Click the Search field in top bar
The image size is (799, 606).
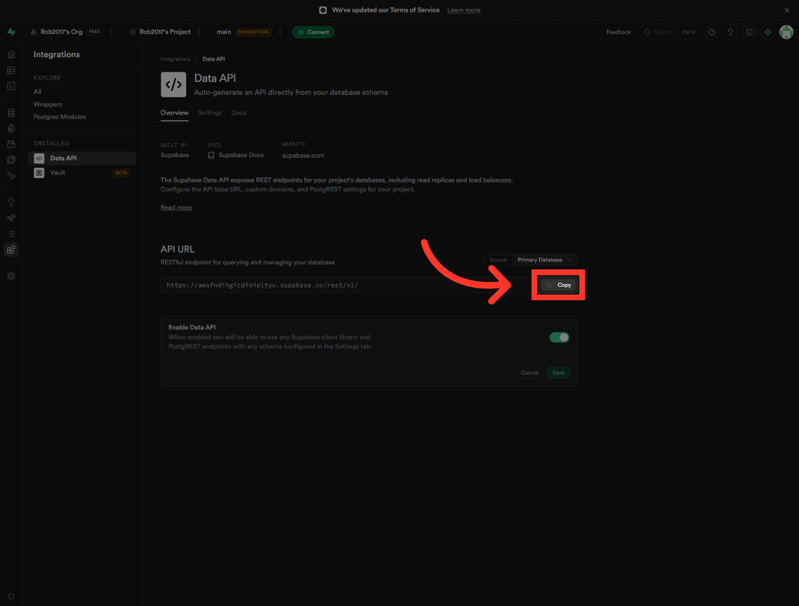(670, 32)
